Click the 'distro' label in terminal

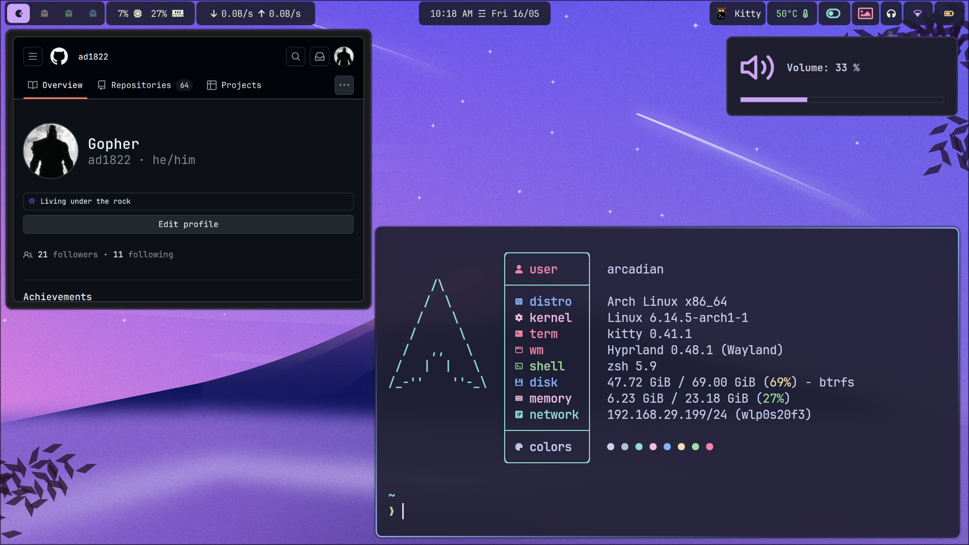click(x=550, y=302)
